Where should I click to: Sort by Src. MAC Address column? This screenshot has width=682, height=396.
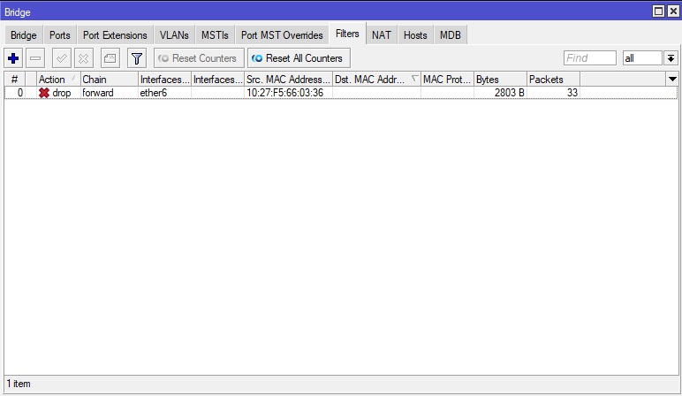[x=288, y=80]
